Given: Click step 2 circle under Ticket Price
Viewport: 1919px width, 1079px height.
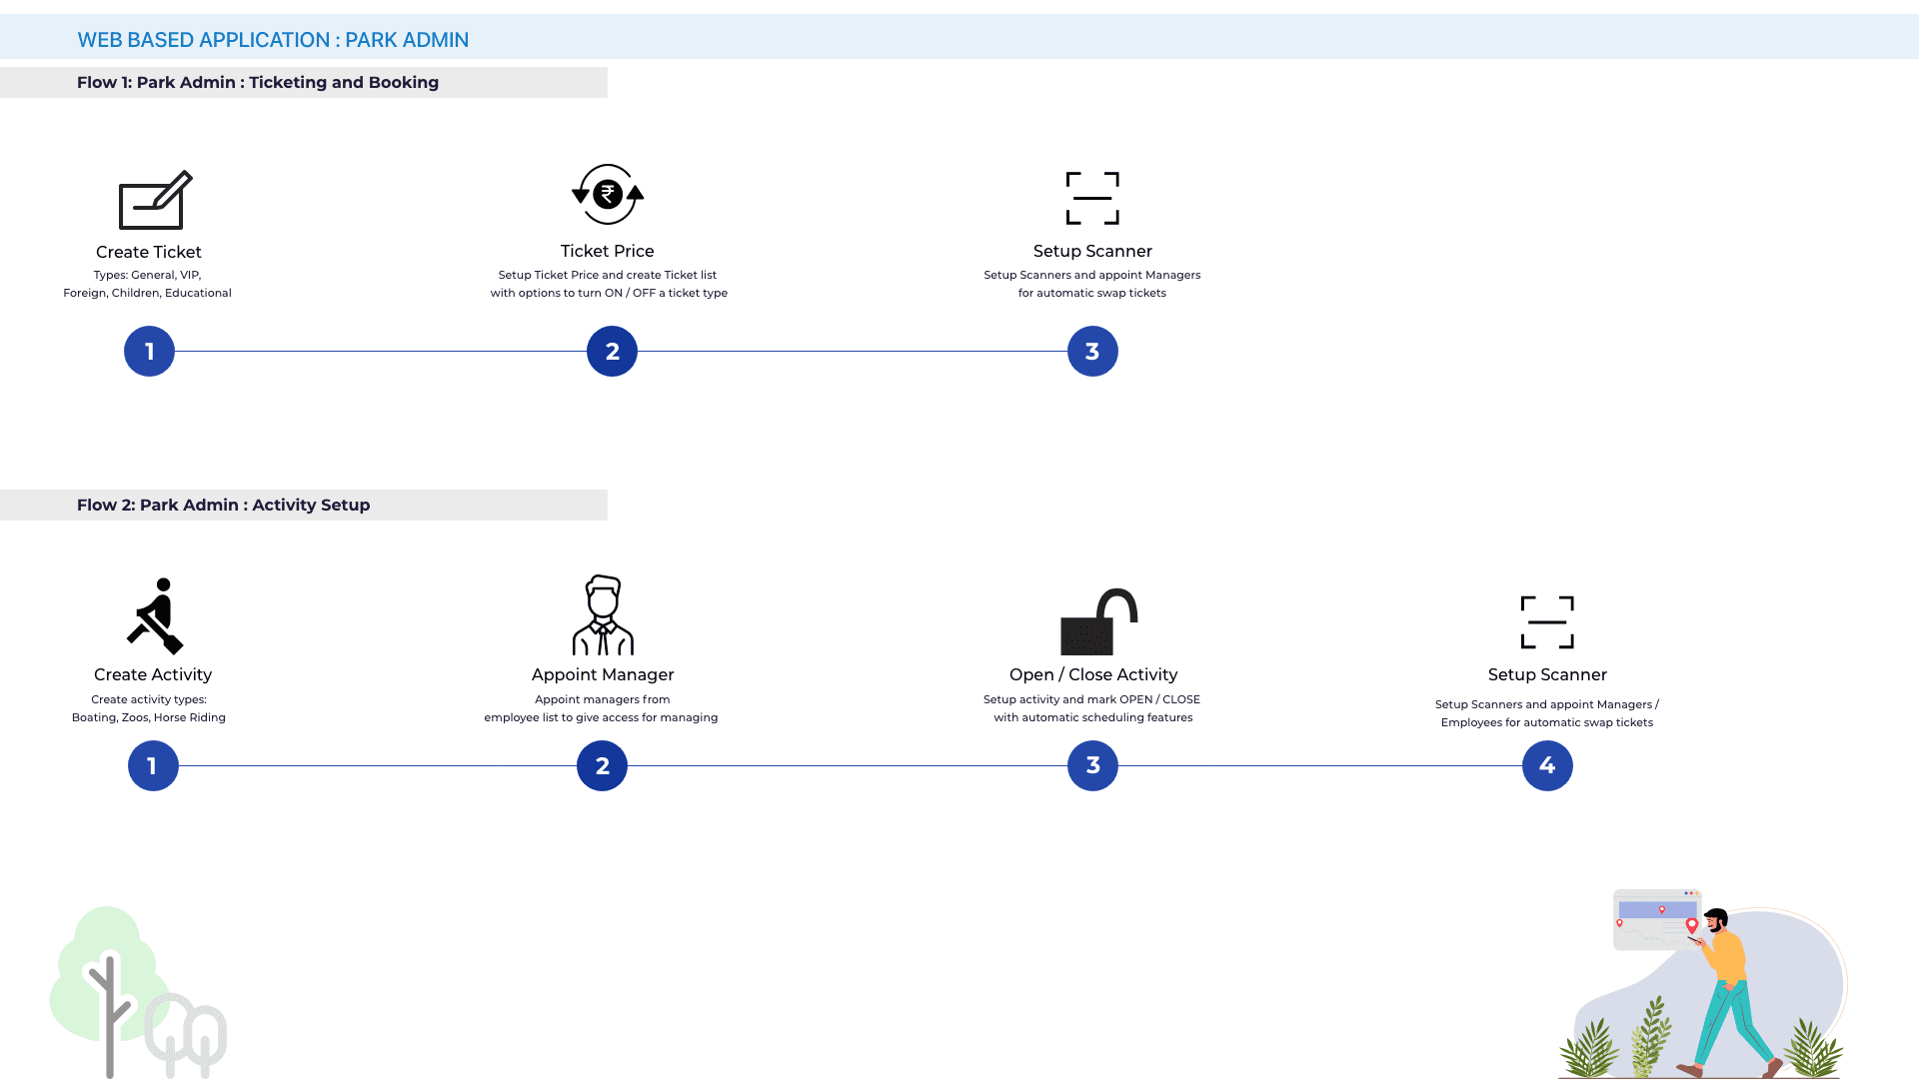Looking at the screenshot, I should coord(612,352).
